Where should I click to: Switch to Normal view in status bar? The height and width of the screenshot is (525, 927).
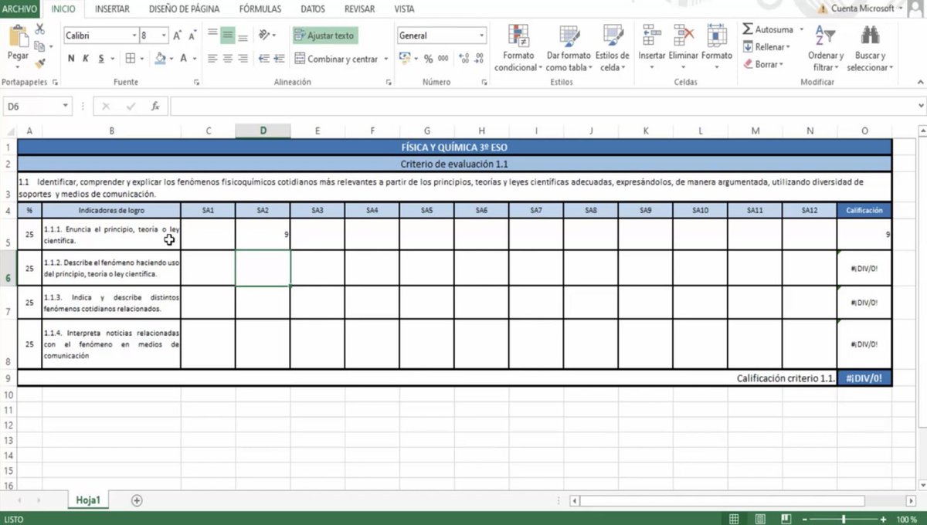point(735,519)
